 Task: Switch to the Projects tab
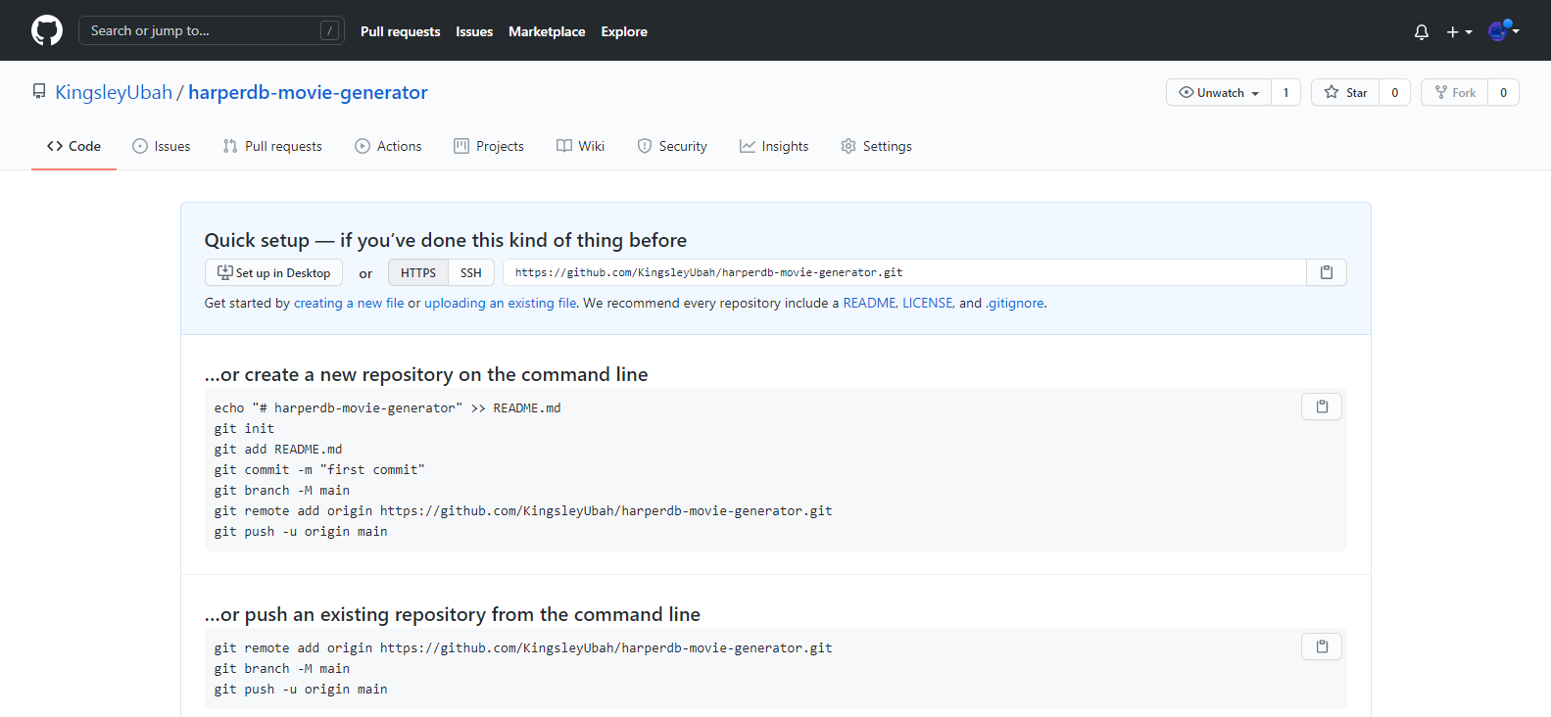pos(489,146)
